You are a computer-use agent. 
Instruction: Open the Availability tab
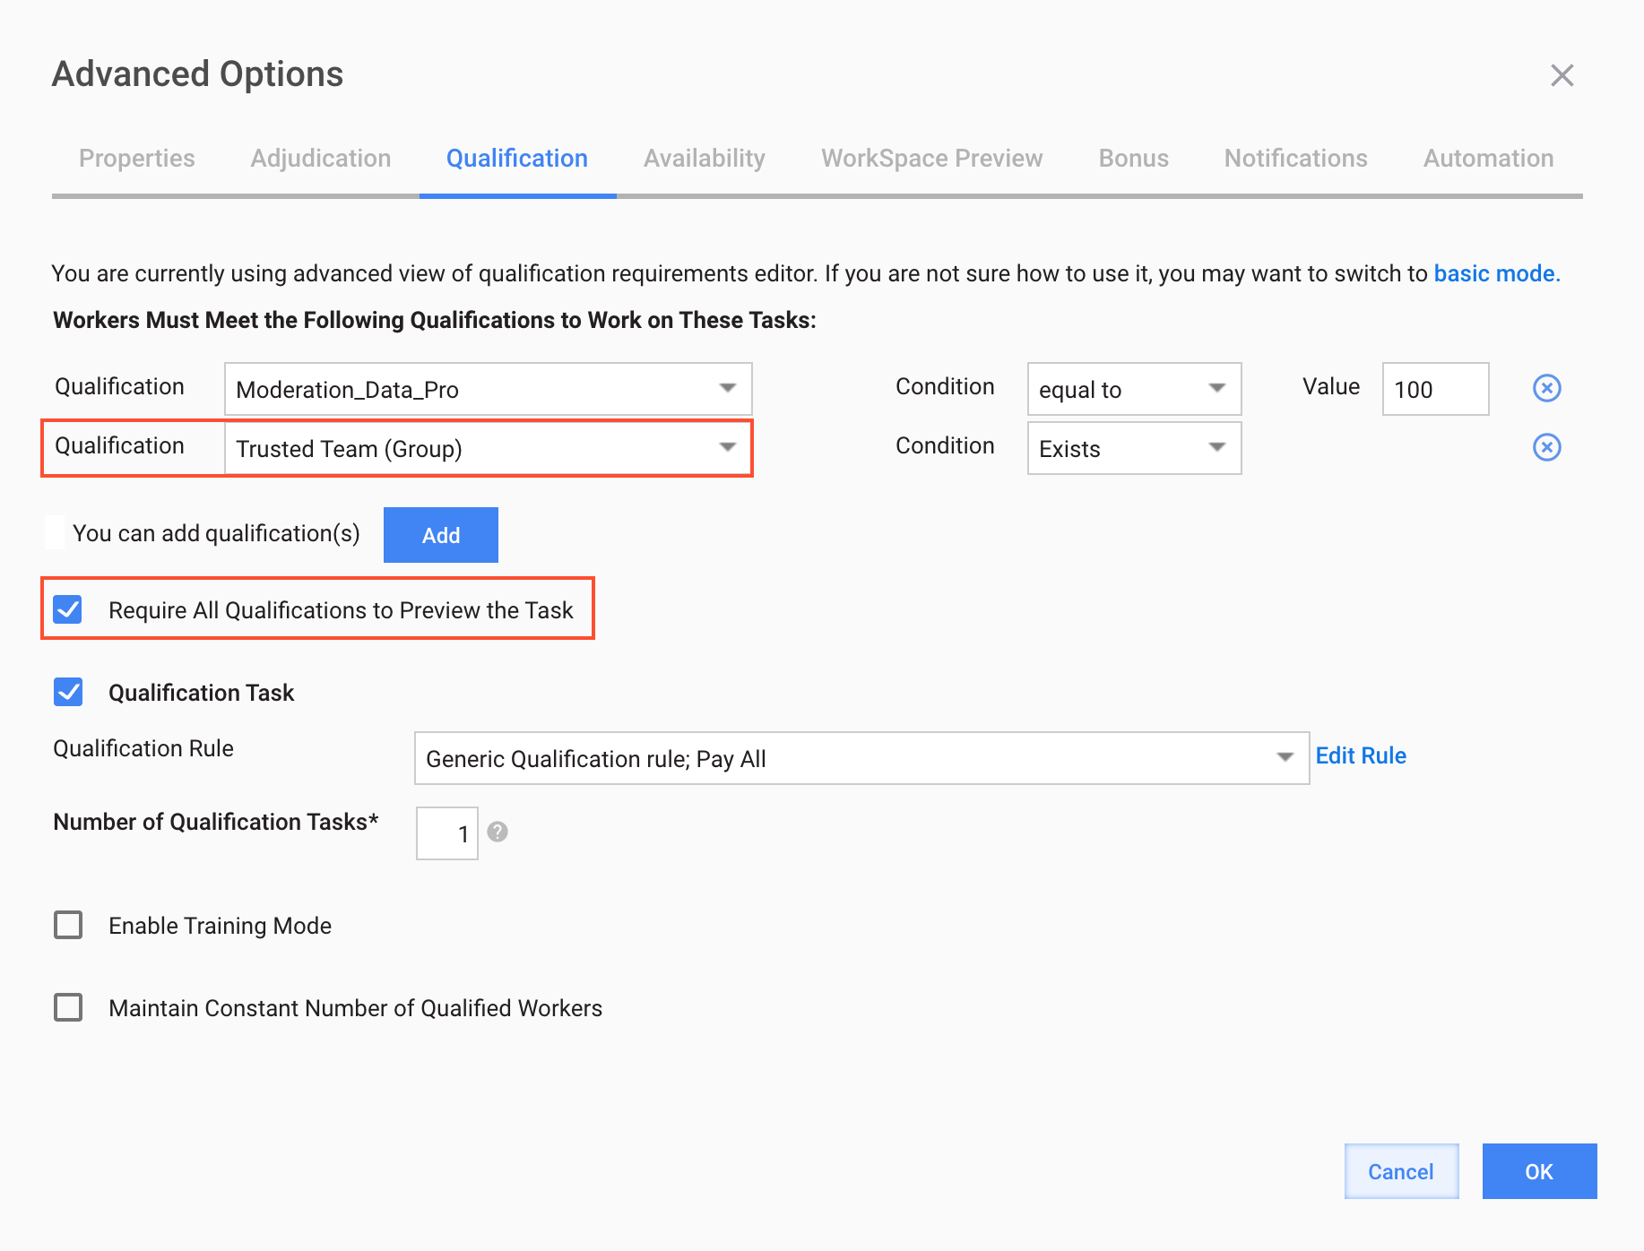coord(705,159)
